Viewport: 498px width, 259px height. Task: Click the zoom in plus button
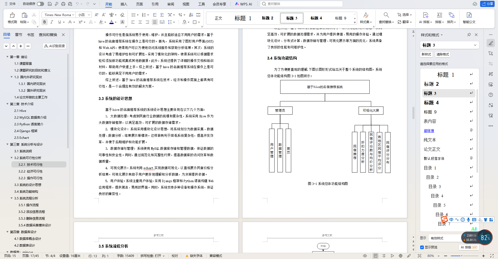(483, 256)
